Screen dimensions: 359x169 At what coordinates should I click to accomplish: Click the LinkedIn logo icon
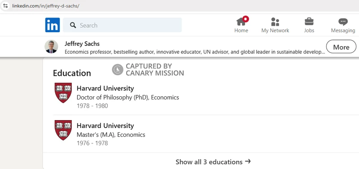pyautogui.click(x=53, y=25)
